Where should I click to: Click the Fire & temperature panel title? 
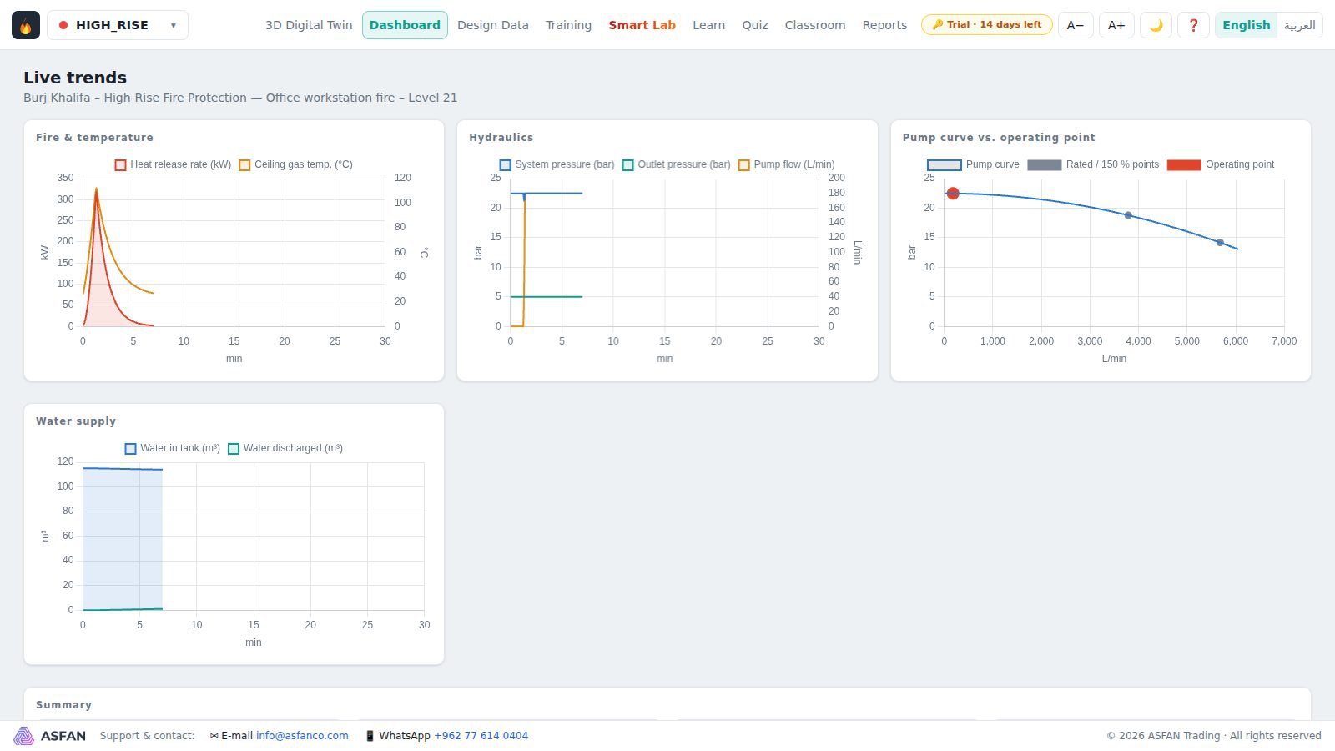pyautogui.click(x=94, y=138)
